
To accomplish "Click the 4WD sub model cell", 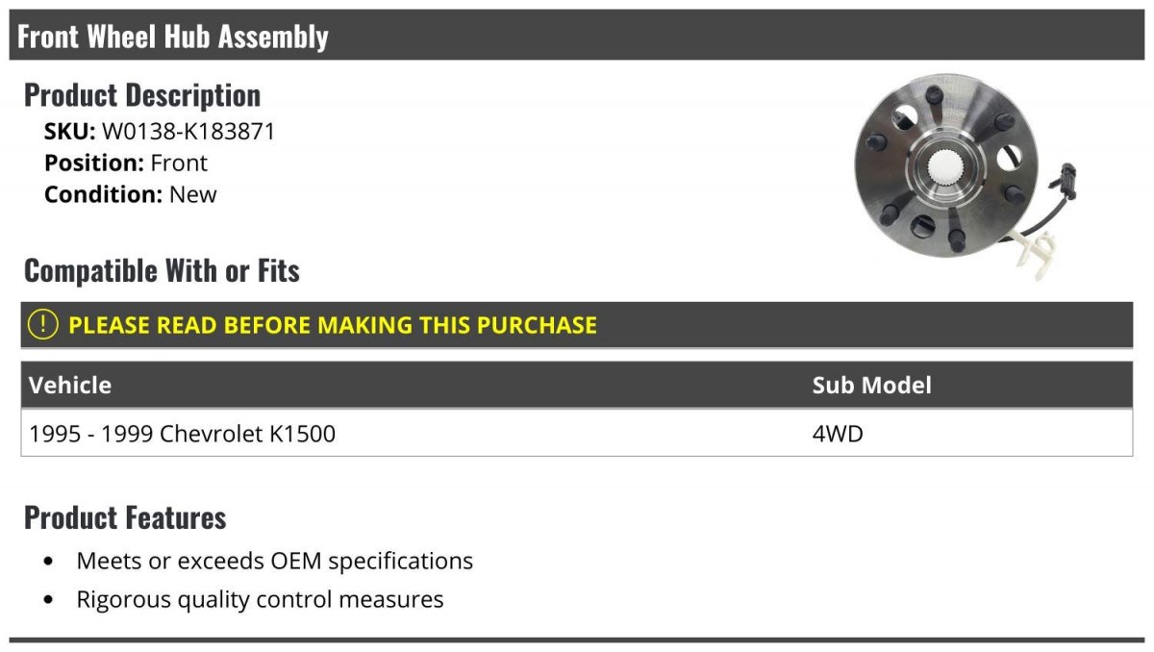I will click(838, 434).
